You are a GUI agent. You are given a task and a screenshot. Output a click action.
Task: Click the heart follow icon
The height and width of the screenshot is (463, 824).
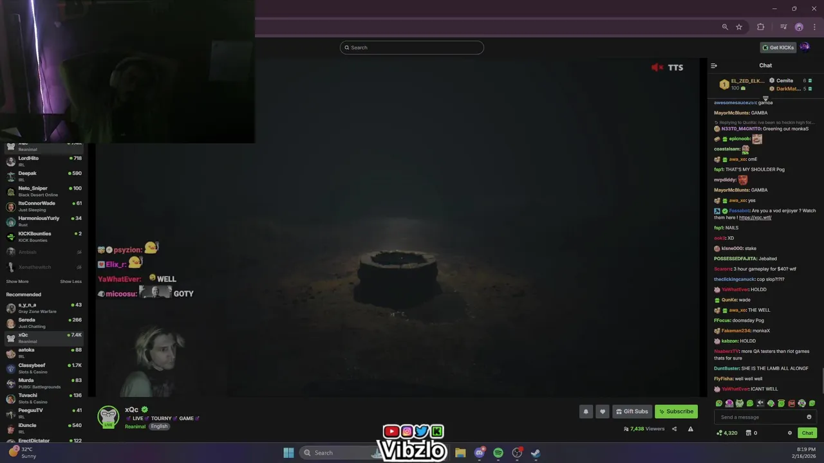tap(603, 412)
